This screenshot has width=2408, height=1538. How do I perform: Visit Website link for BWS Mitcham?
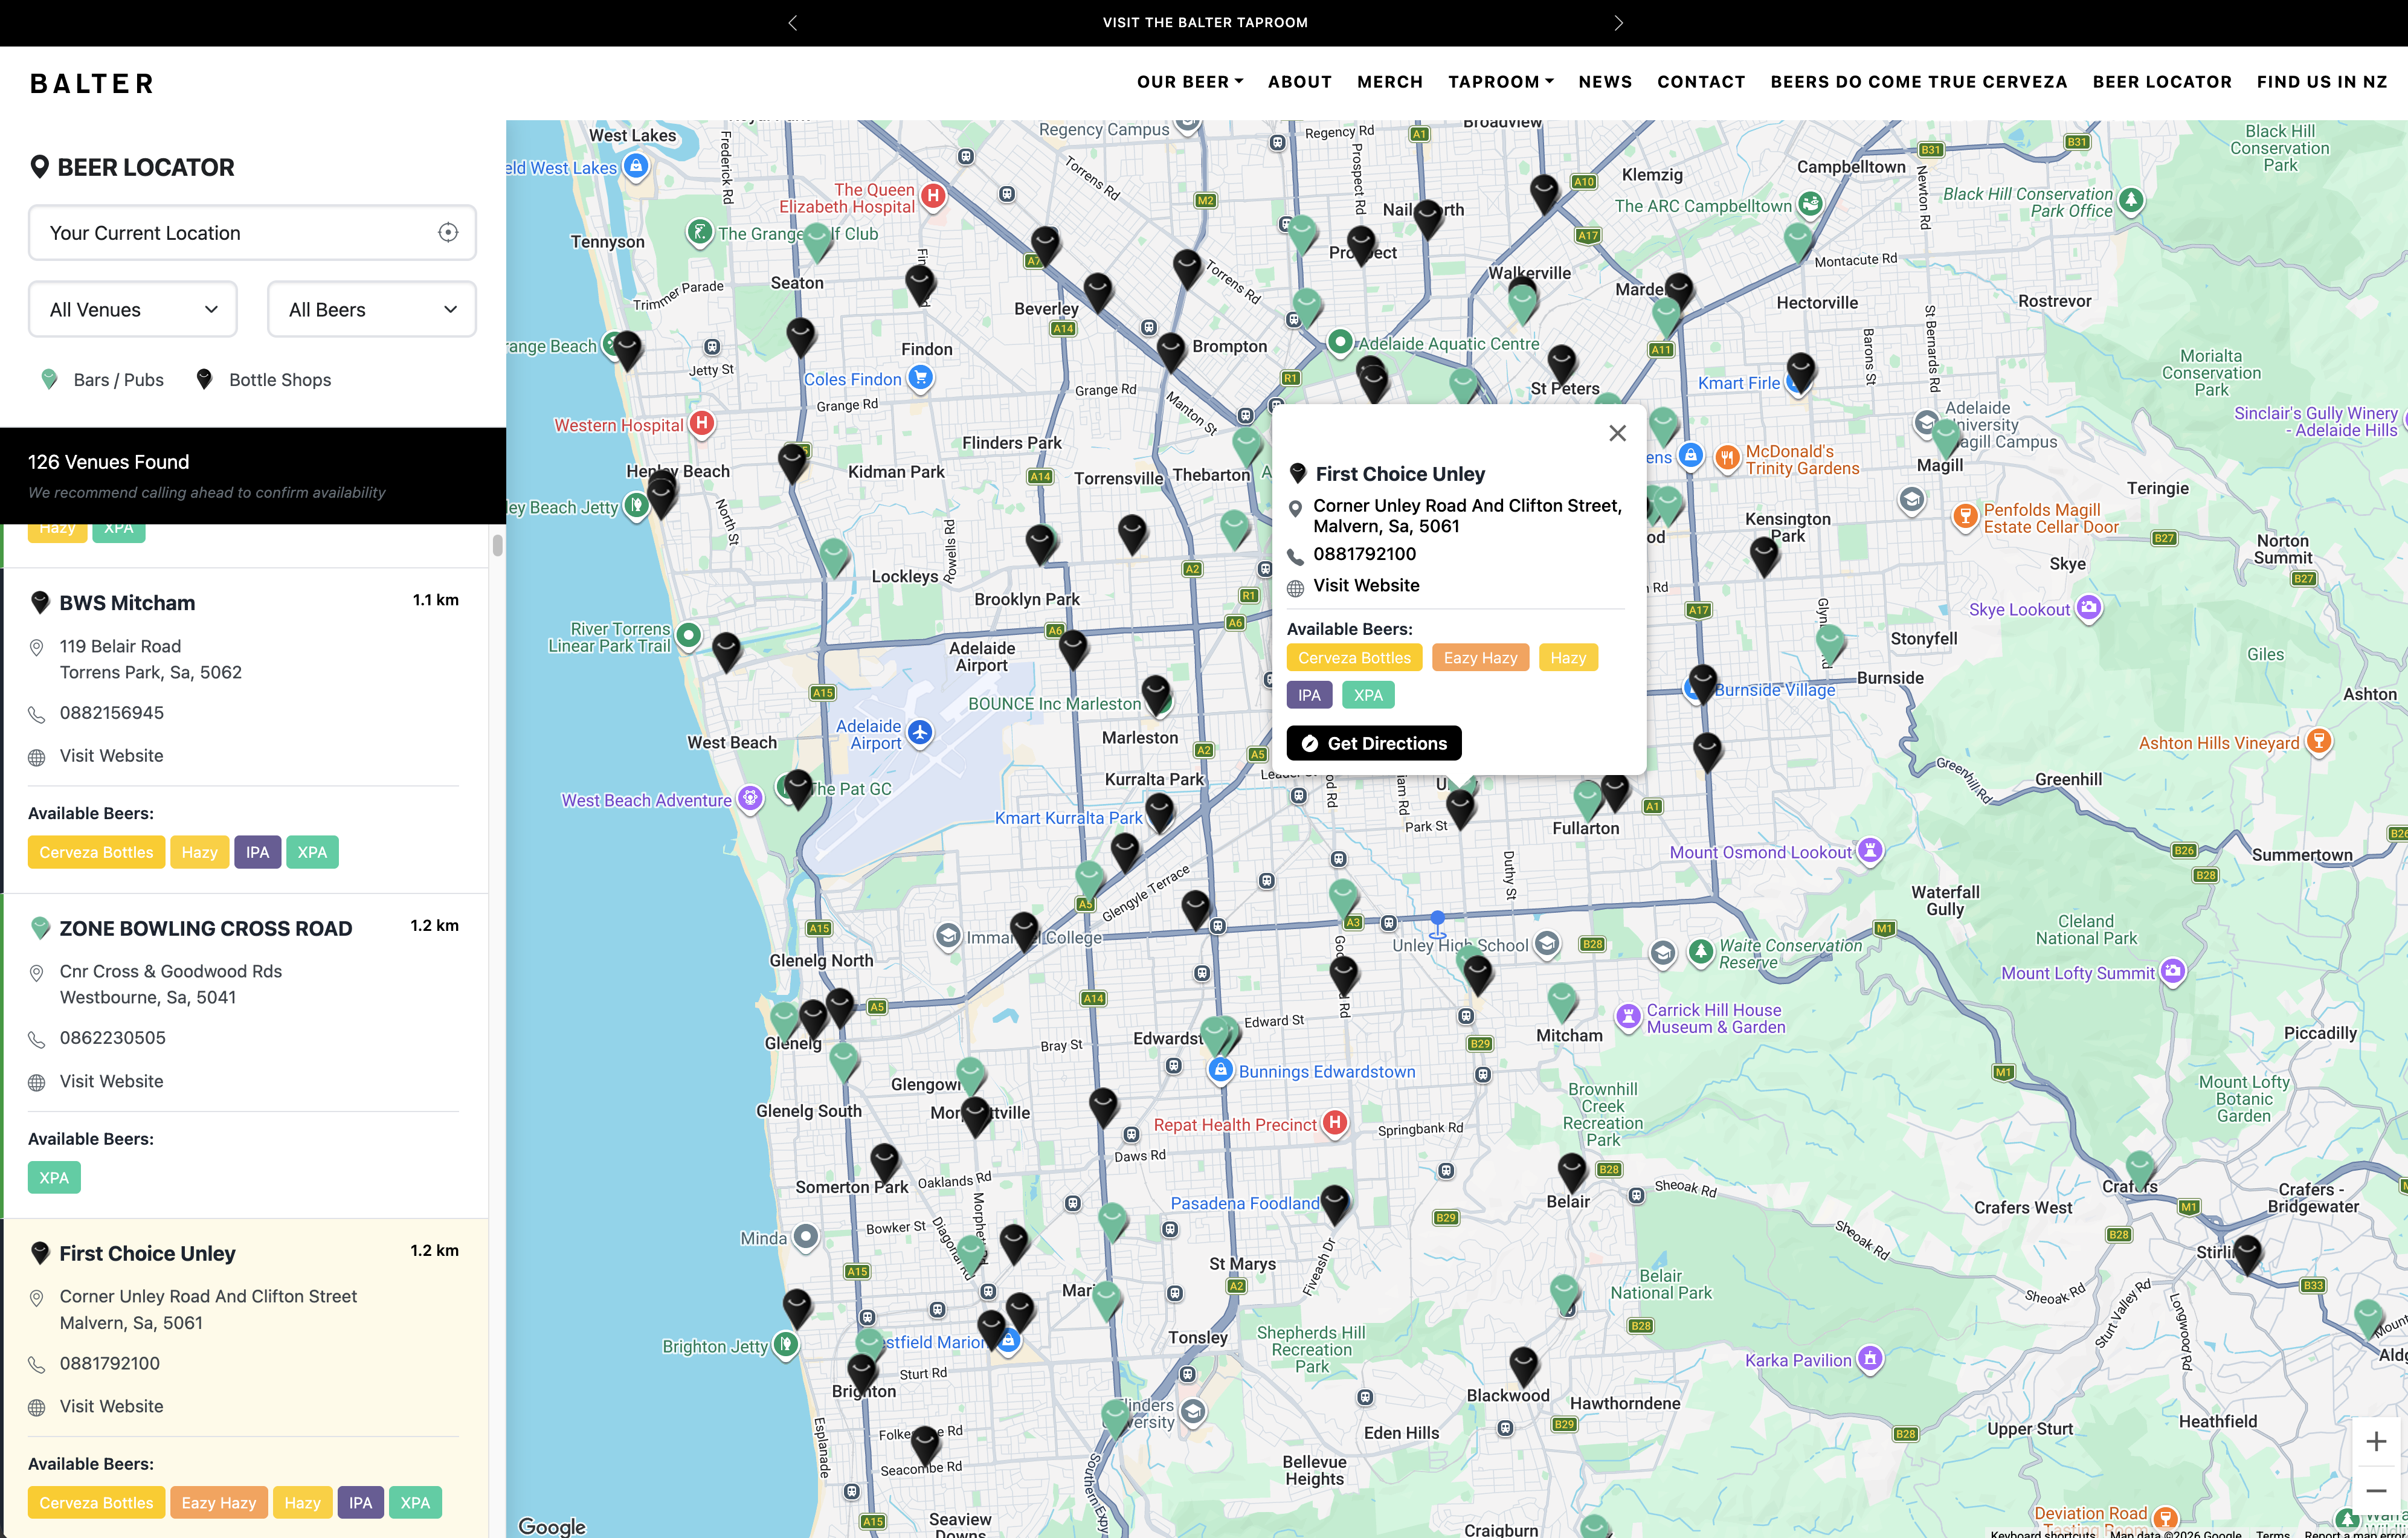(111, 756)
